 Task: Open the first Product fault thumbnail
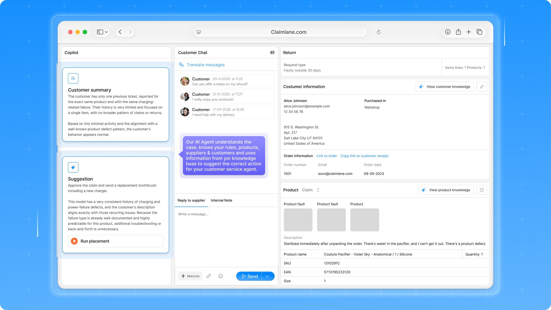pos(298,220)
